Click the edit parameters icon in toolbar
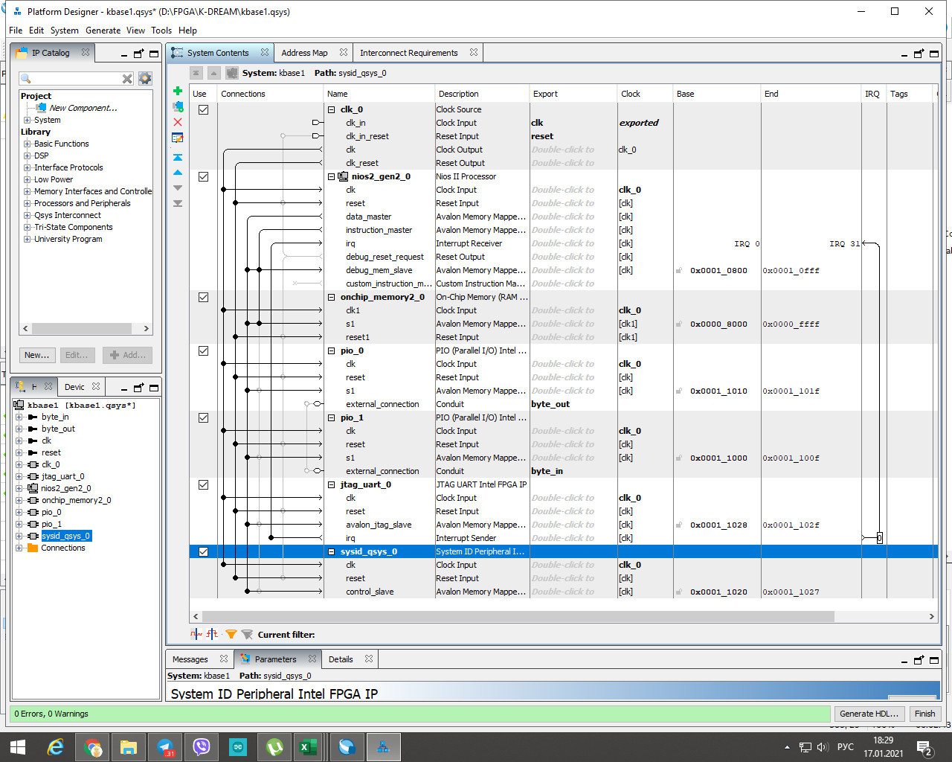The image size is (952, 762). point(178,138)
